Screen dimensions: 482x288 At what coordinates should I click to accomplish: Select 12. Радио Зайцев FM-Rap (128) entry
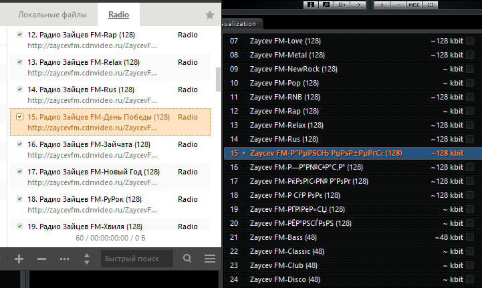[x=110, y=40]
